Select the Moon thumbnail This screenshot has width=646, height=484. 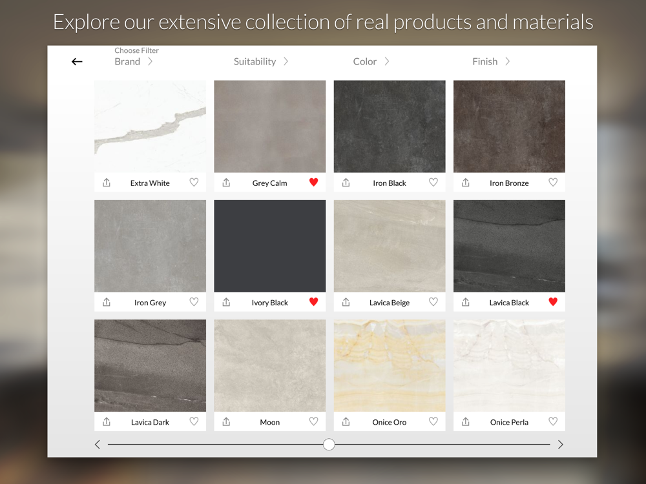coord(270,365)
